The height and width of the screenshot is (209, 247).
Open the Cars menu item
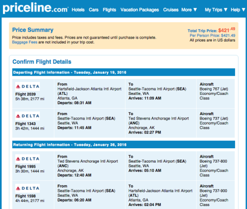[x=93, y=10]
